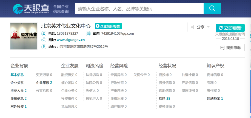Click the website monitor icon
This screenshot has width=251, height=118.
44,40
